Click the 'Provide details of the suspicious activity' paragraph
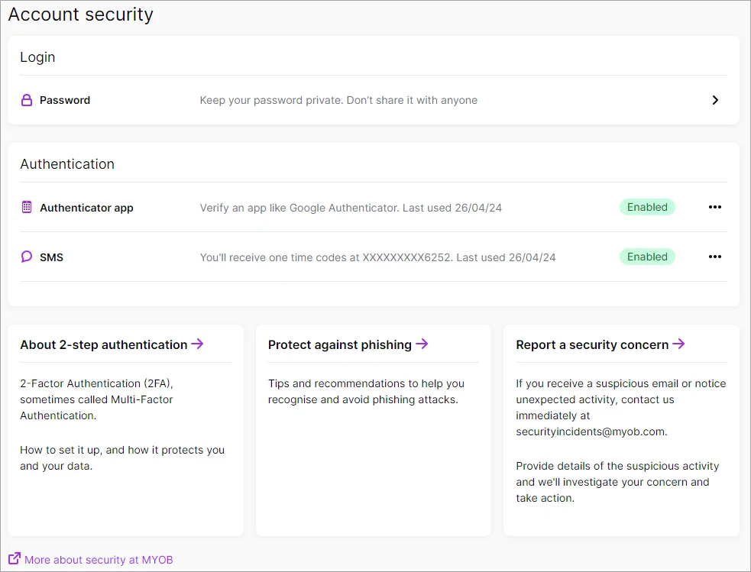The width and height of the screenshot is (751, 572). pyautogui.click(x=617, y=482)
